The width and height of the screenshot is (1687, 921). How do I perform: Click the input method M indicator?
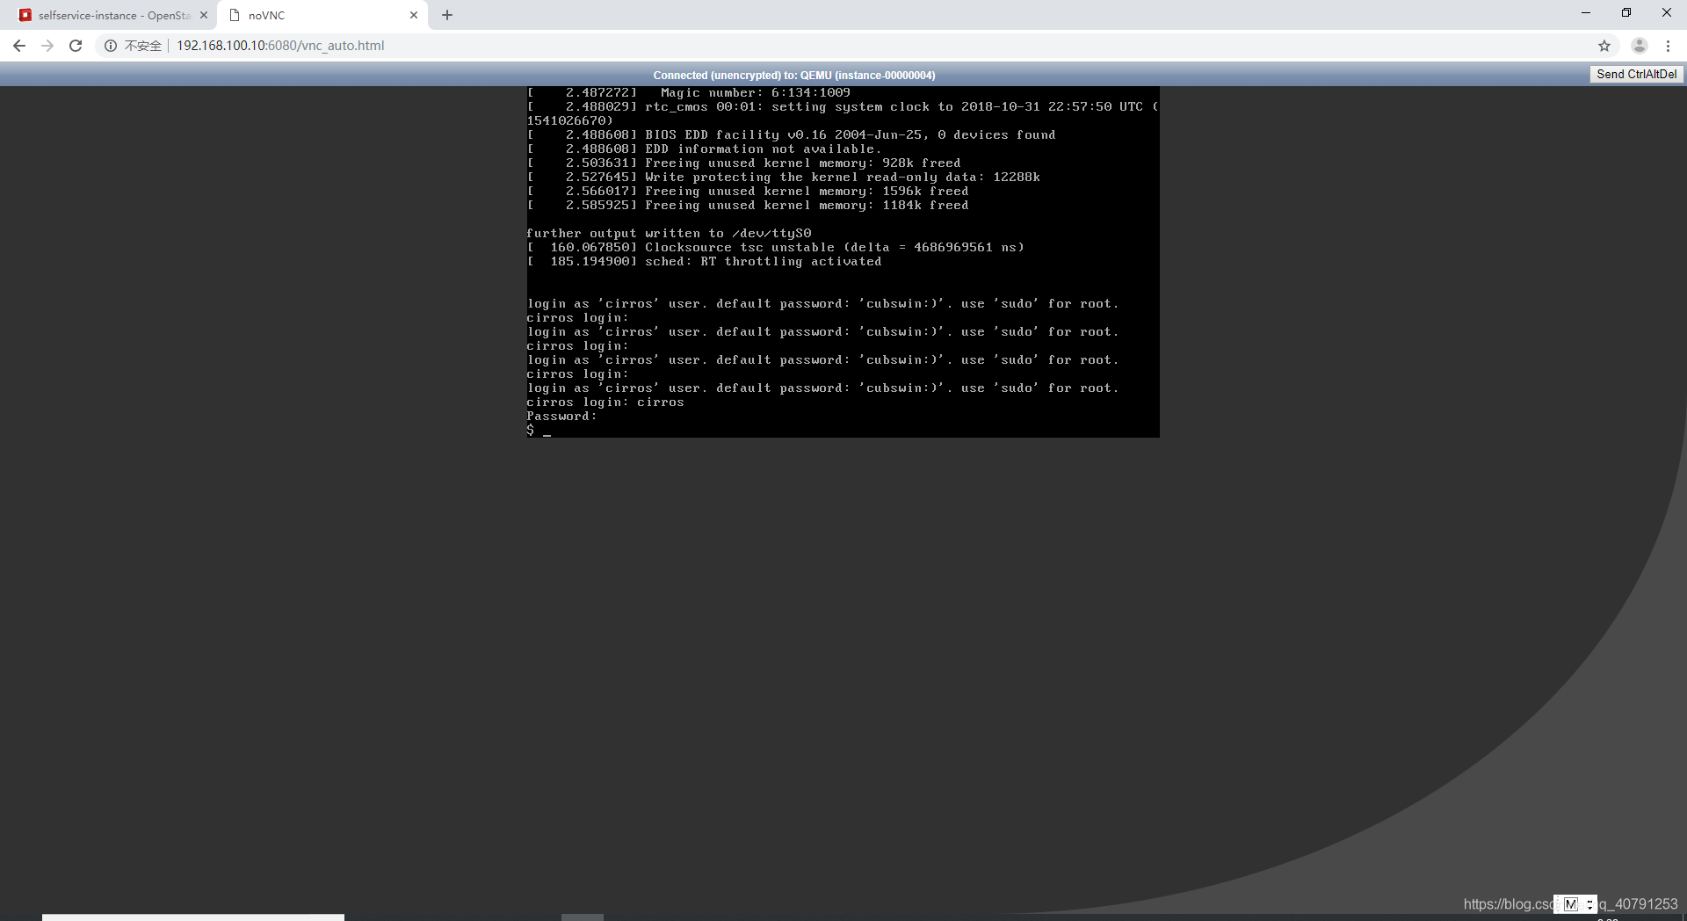1571,904
